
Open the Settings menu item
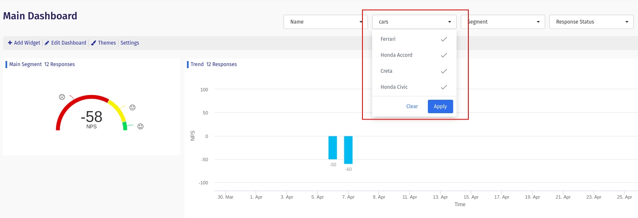point(130,43)
